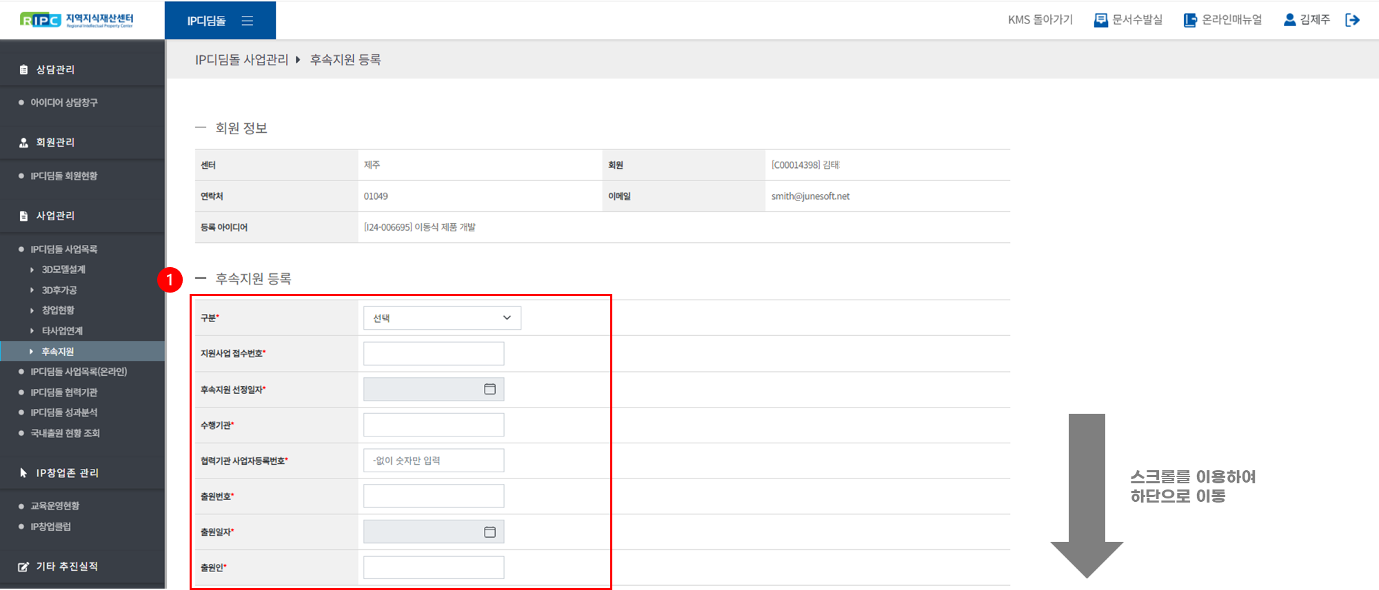Click KMS 돌아가기 link
The height and width of the screenshot is (590, 1379).
(1040, 20)
